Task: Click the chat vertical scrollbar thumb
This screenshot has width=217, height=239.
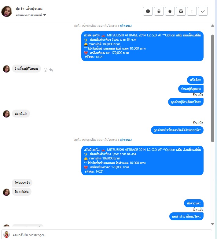Action: (x=213, y=88)
